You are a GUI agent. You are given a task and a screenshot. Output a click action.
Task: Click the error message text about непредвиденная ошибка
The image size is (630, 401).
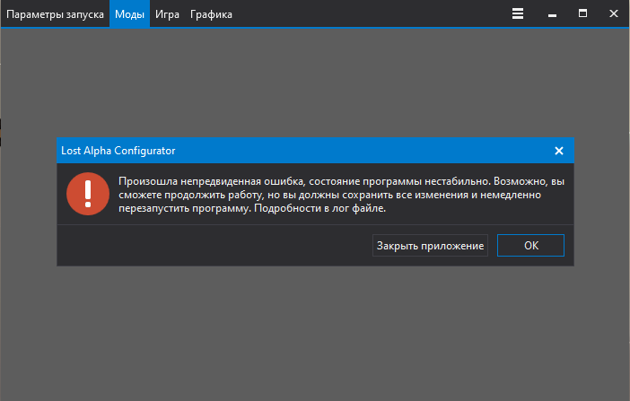(342, 195)
